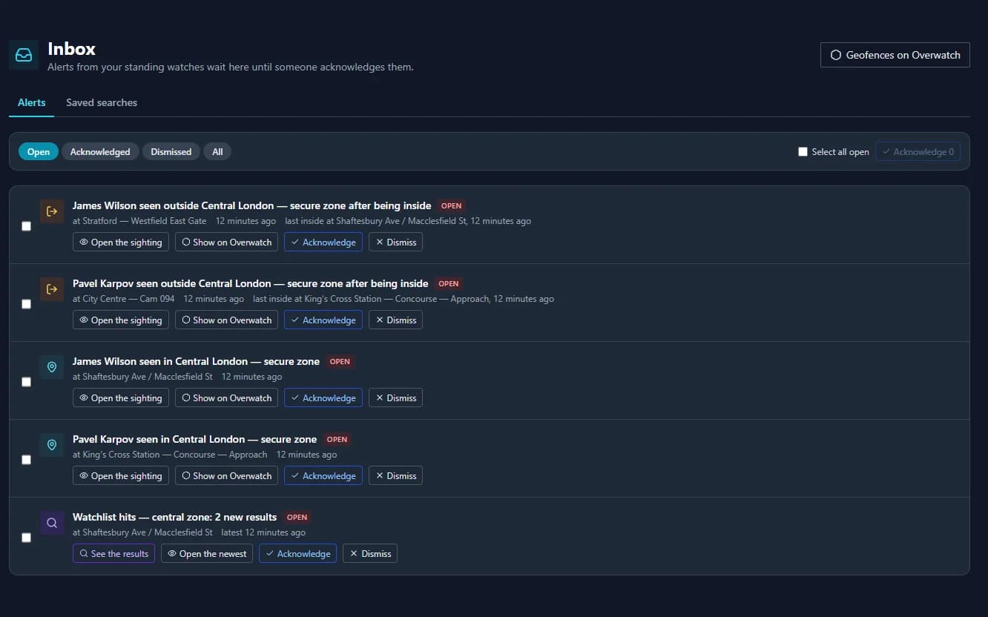
Task: Open the sighting for Pavel Karpov seen in zone
Action: tap(121, 475)
